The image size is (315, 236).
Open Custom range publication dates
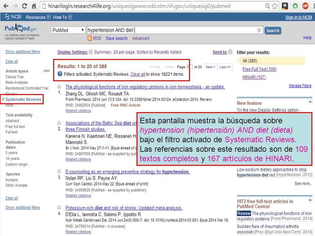[17, 164]
